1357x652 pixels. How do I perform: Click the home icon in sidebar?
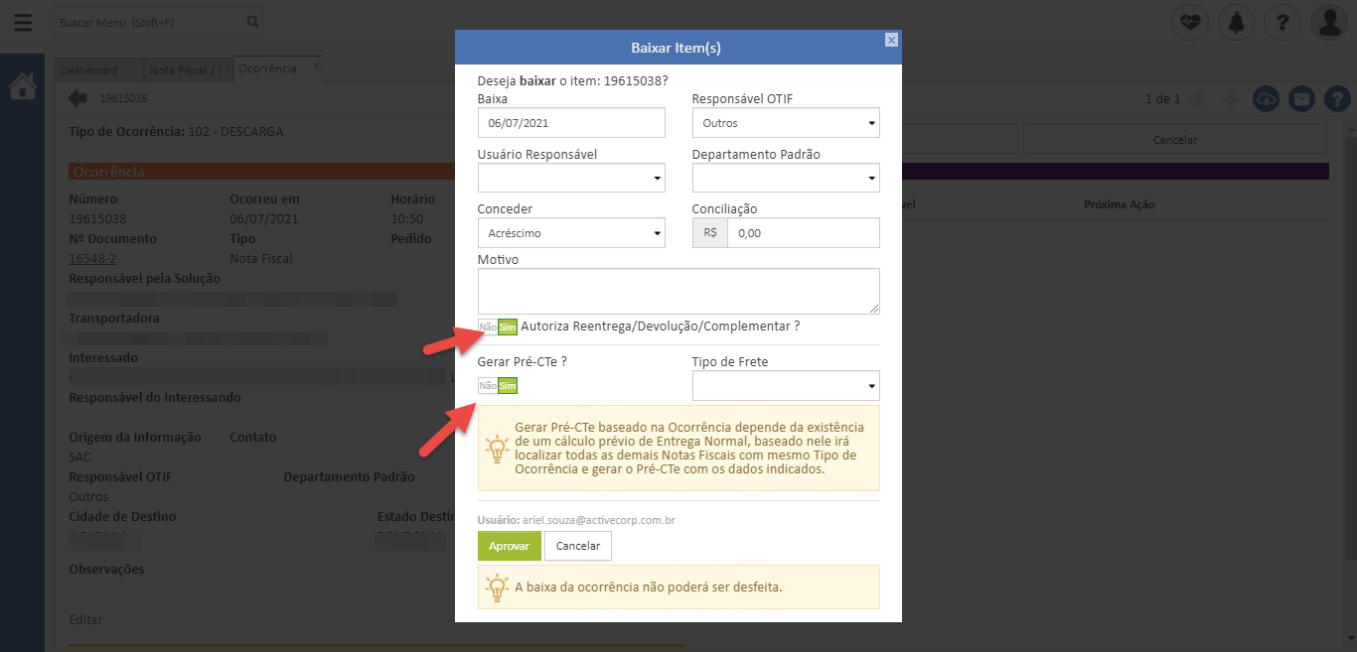pos(22,87)
